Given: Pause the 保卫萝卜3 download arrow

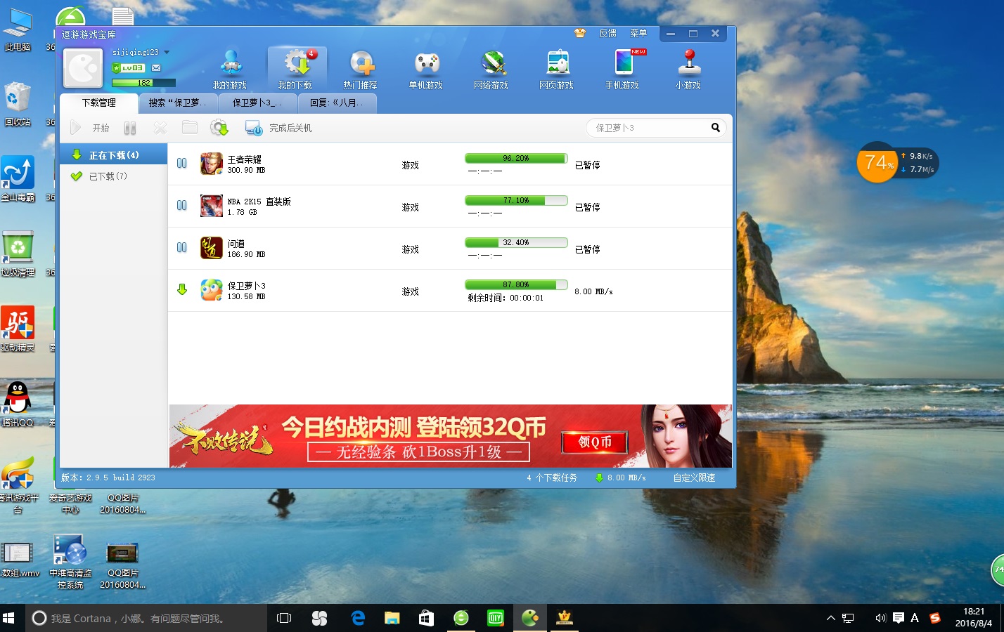Looking at the screenshot, I should pos(182,289).
